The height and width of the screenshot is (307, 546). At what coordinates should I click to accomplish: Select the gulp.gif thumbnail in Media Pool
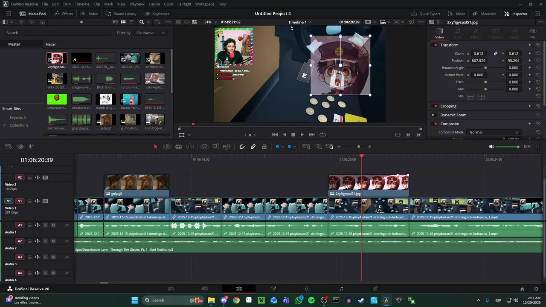pos(106,119)
